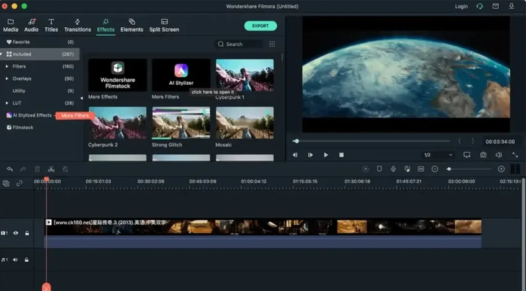Click the scissors split tool in timeline toolbar

pos(51,169)
